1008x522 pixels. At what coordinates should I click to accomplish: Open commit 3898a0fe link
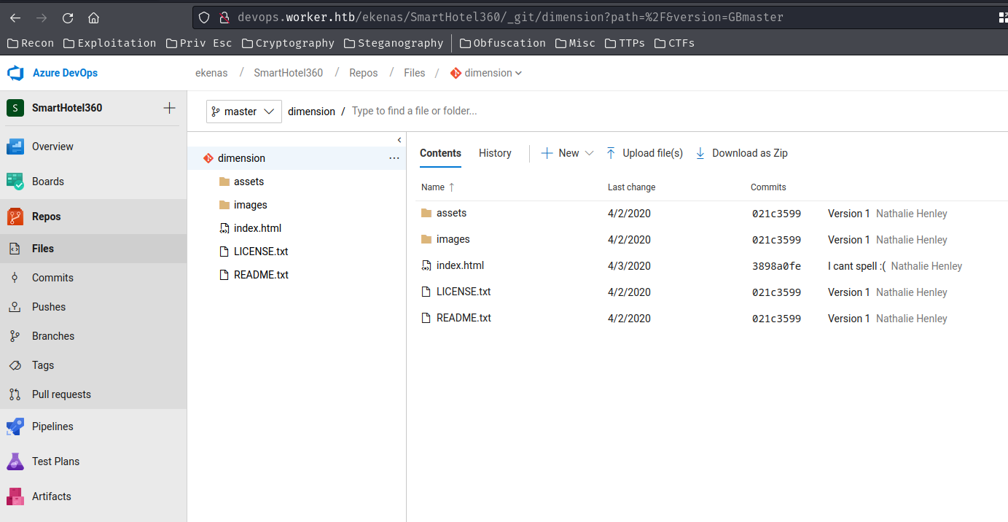pos(776,266)
